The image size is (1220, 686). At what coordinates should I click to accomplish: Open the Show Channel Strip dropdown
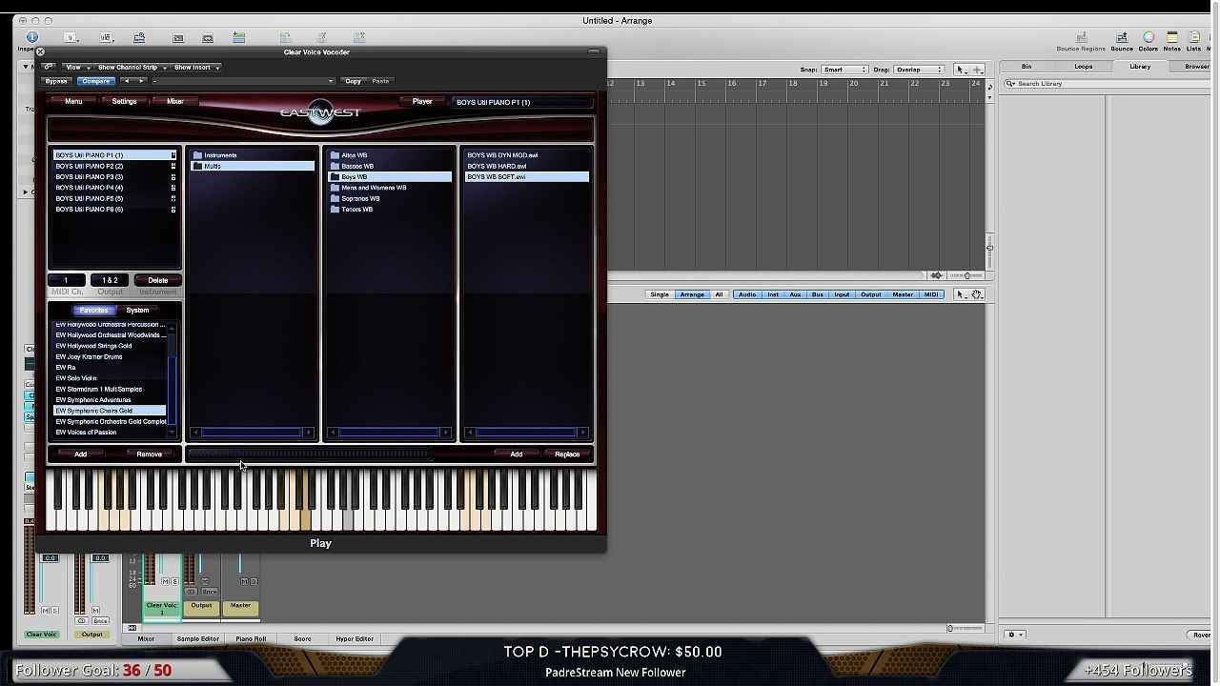tap(131, 68)
